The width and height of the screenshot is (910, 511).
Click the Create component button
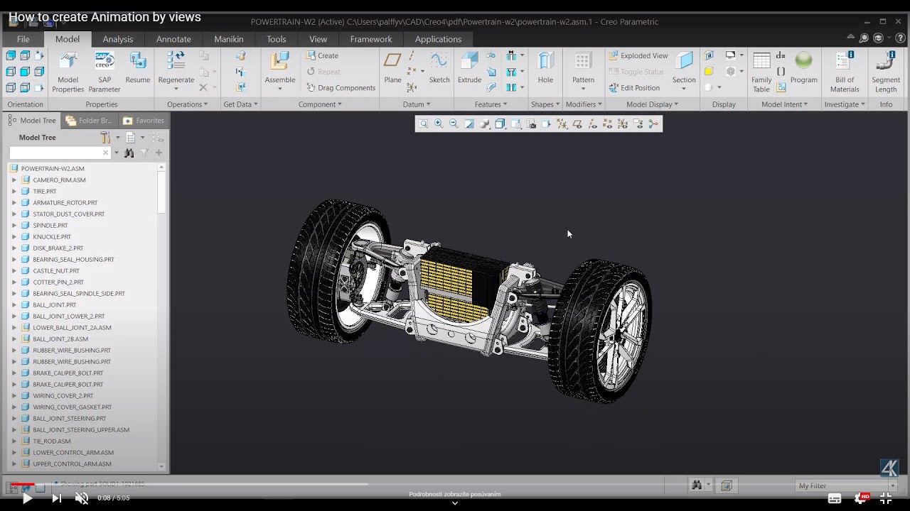pos(322,55)
